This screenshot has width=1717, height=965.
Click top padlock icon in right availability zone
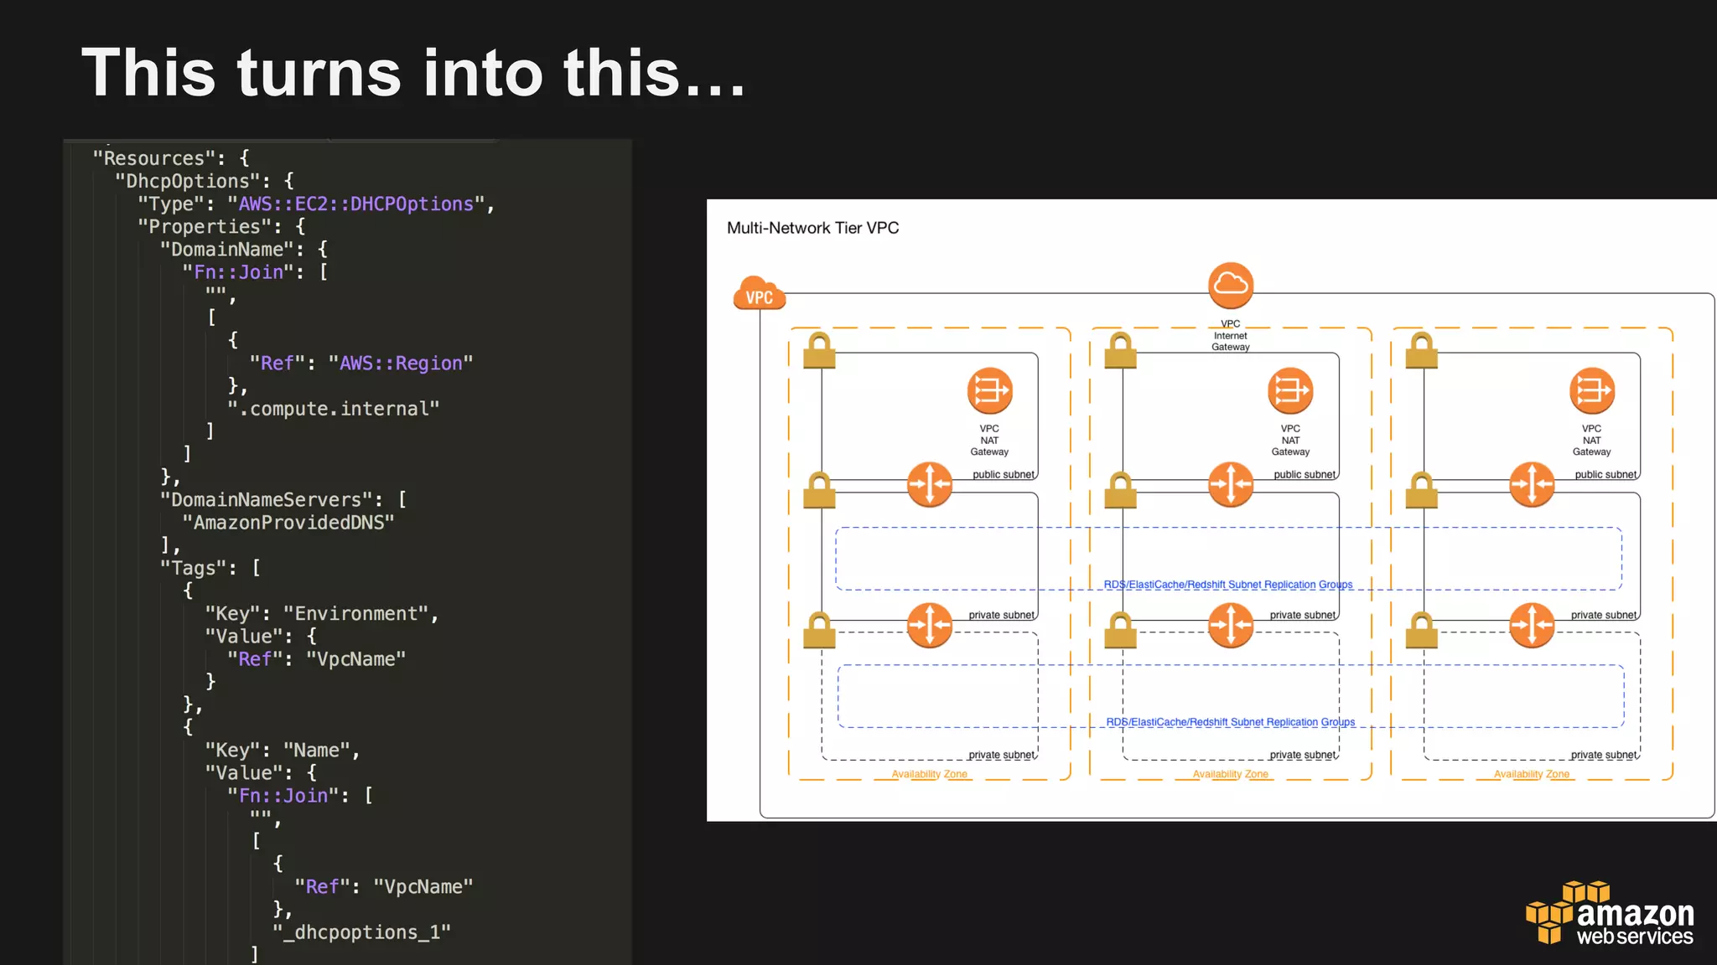coord(1421,351)
